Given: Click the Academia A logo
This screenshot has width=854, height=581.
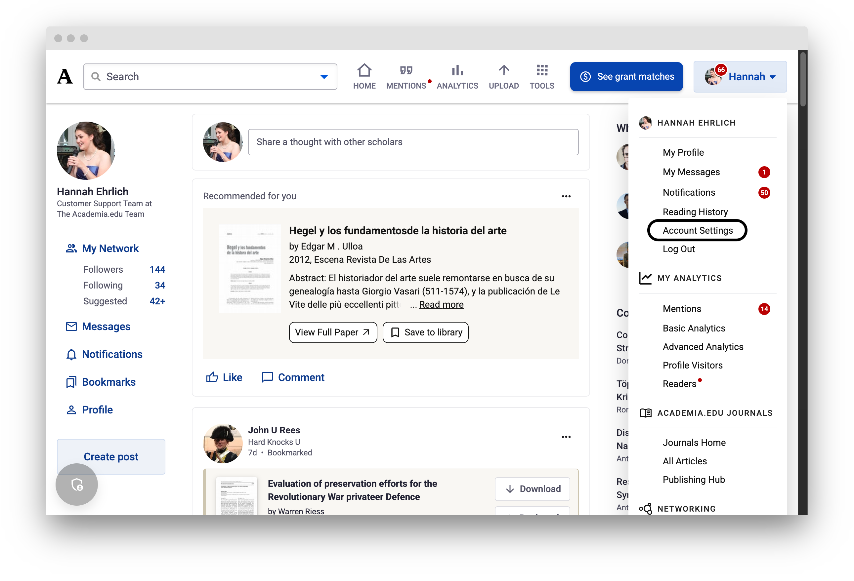Looking at the screenshot, I should point(65,76).
